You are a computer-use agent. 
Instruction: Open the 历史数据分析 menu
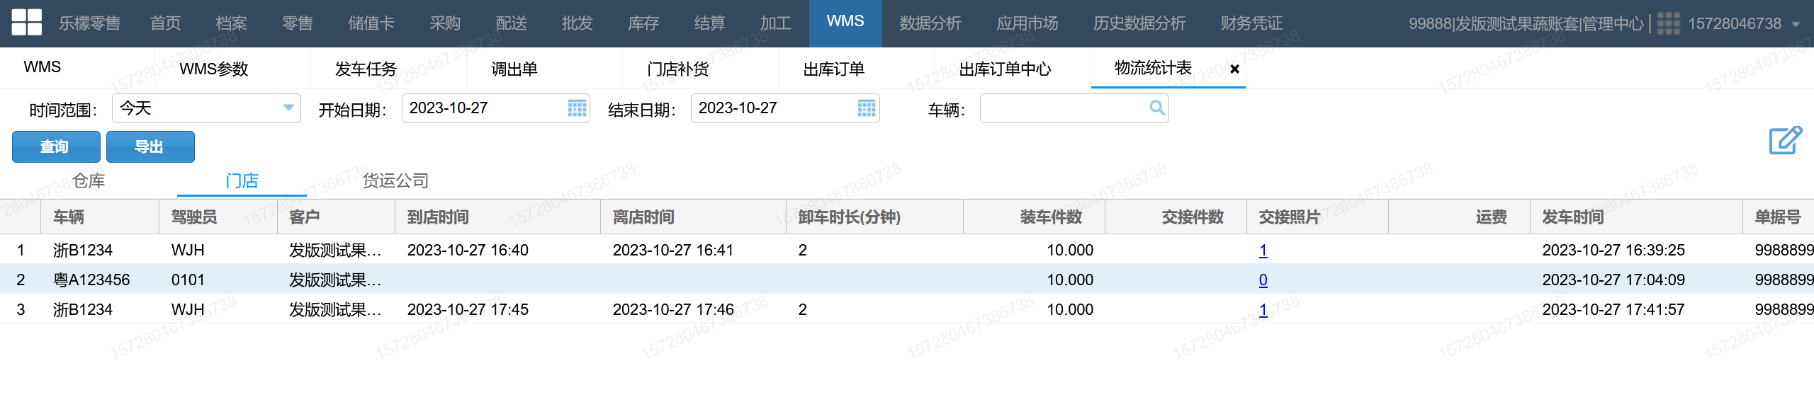(x=1139, y=23)
